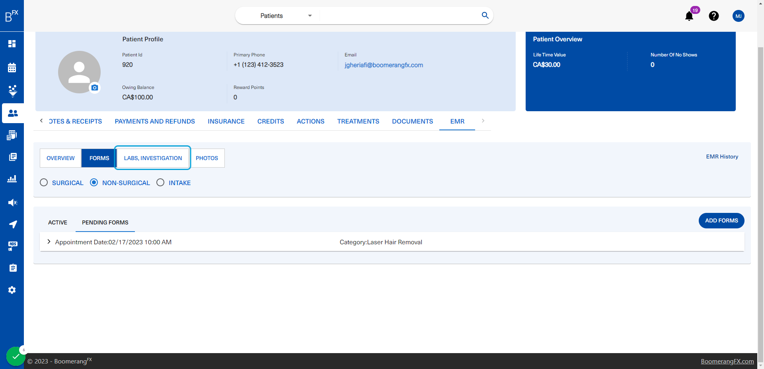Switch to Payments and Refunds tab
764x369 pixels.
coord(155,122)
